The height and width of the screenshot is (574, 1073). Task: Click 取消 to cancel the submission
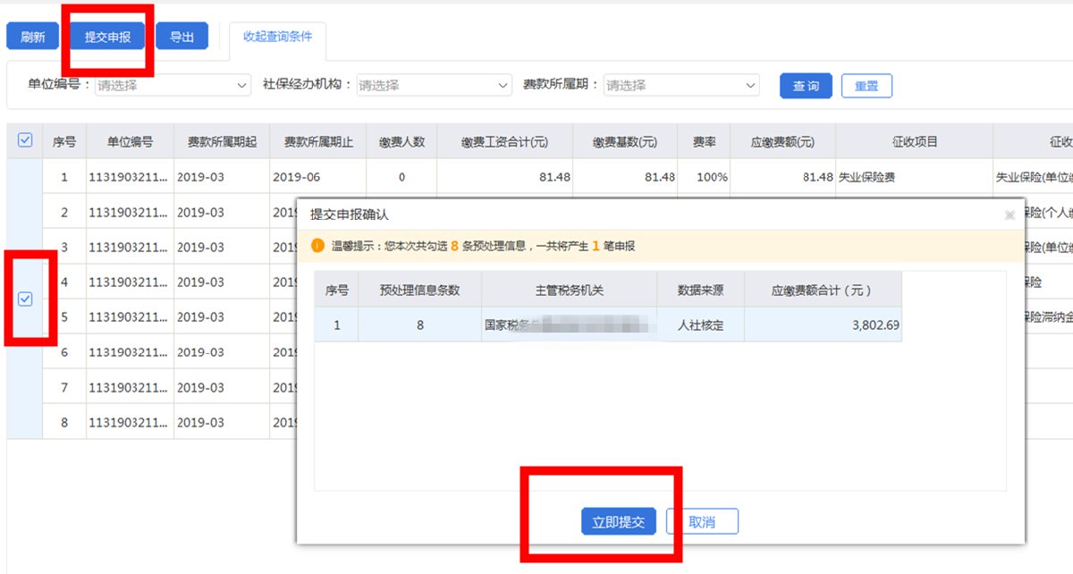(x=702, y=522)
